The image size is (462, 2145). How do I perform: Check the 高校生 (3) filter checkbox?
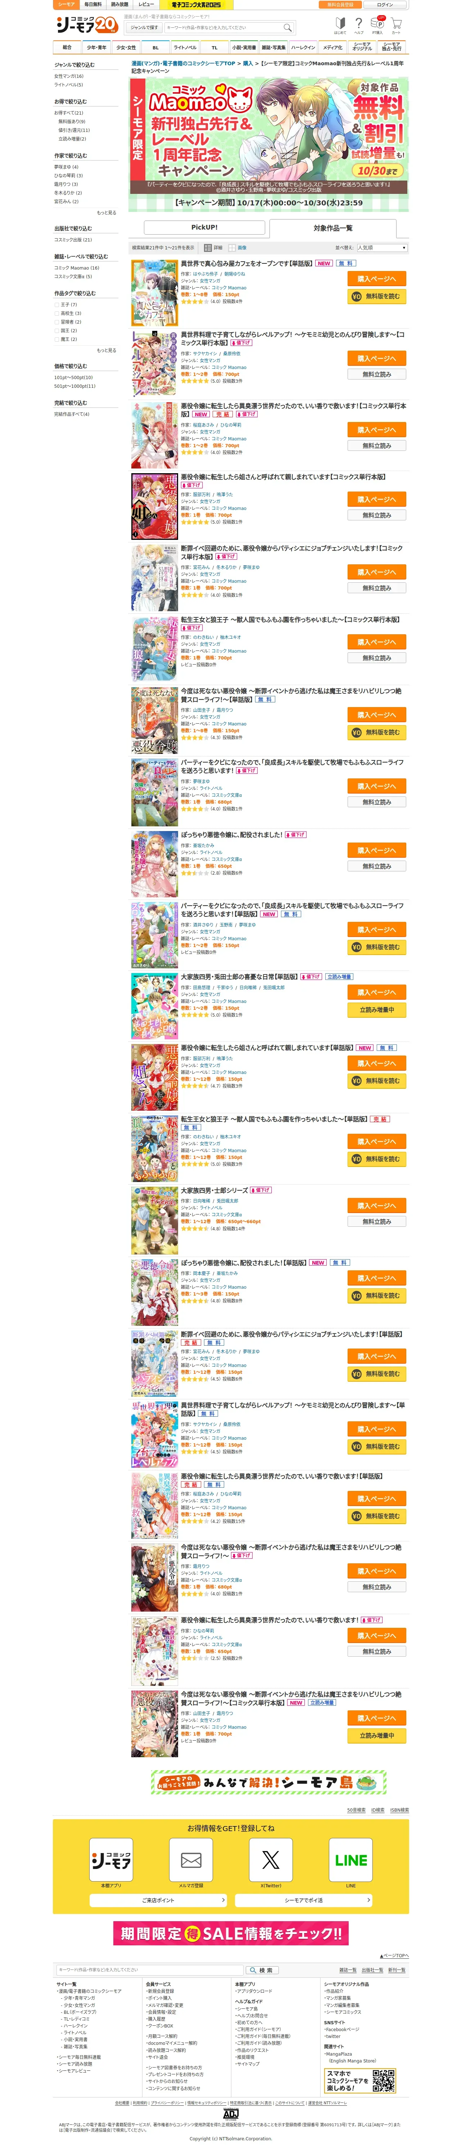[x=57, y=313]
